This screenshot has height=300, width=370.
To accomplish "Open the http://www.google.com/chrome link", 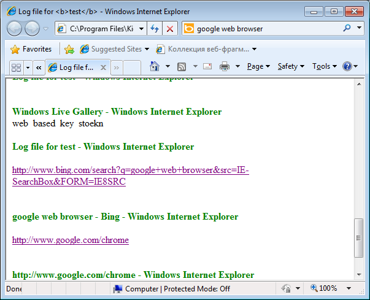I will [71, 240].
